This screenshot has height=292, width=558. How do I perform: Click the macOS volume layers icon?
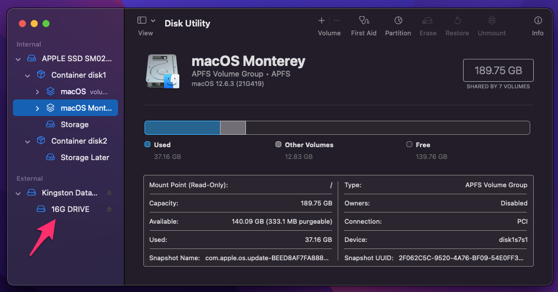(51, 91)
